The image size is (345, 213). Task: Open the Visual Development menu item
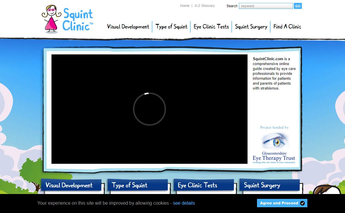128,27
